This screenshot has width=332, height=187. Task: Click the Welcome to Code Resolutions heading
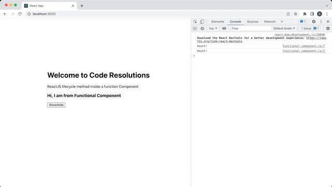[x=99, y=75]
